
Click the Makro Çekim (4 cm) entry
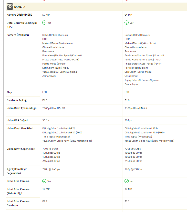tap(58, 43)
